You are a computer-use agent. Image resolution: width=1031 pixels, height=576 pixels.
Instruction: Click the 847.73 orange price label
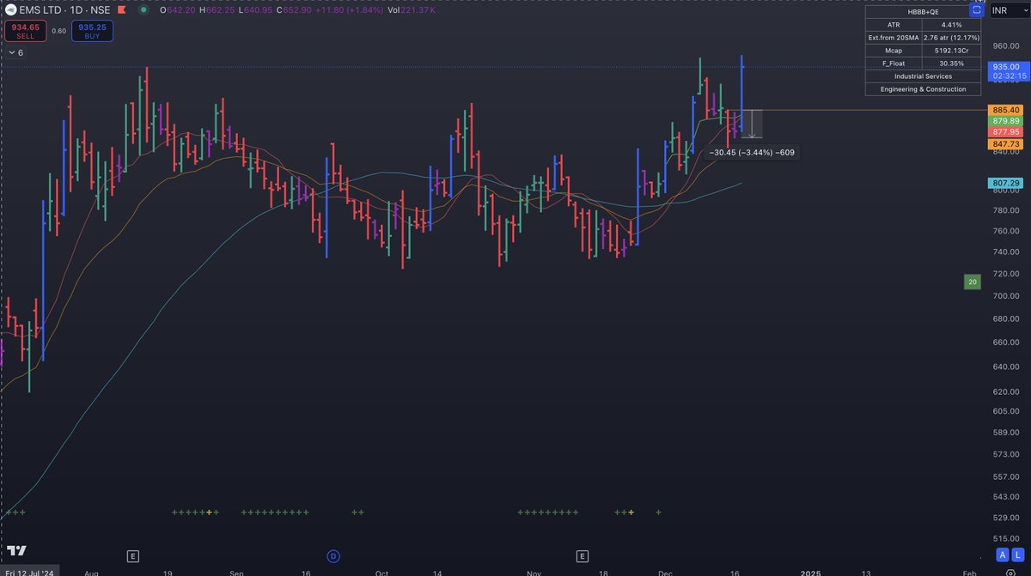pos(1005,144)
